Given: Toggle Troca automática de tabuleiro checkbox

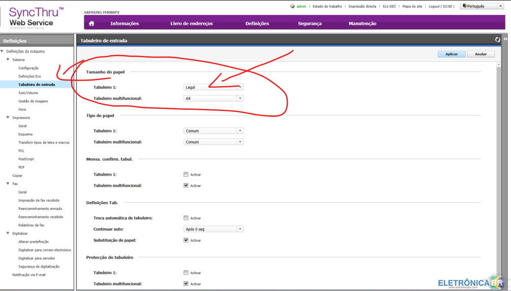Looking at the screenshot, I should pyautogui.click(x=186, y=218).
